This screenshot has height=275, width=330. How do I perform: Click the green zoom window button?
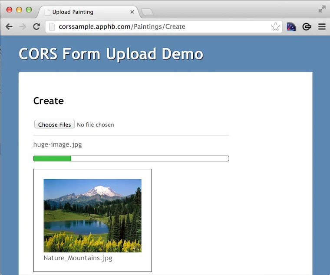(29, 10)
